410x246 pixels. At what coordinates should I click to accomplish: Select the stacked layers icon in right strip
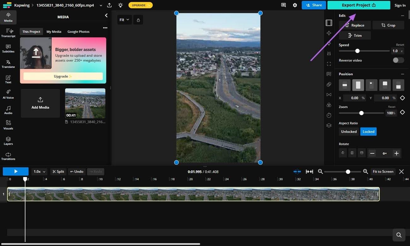coord(329,125)
